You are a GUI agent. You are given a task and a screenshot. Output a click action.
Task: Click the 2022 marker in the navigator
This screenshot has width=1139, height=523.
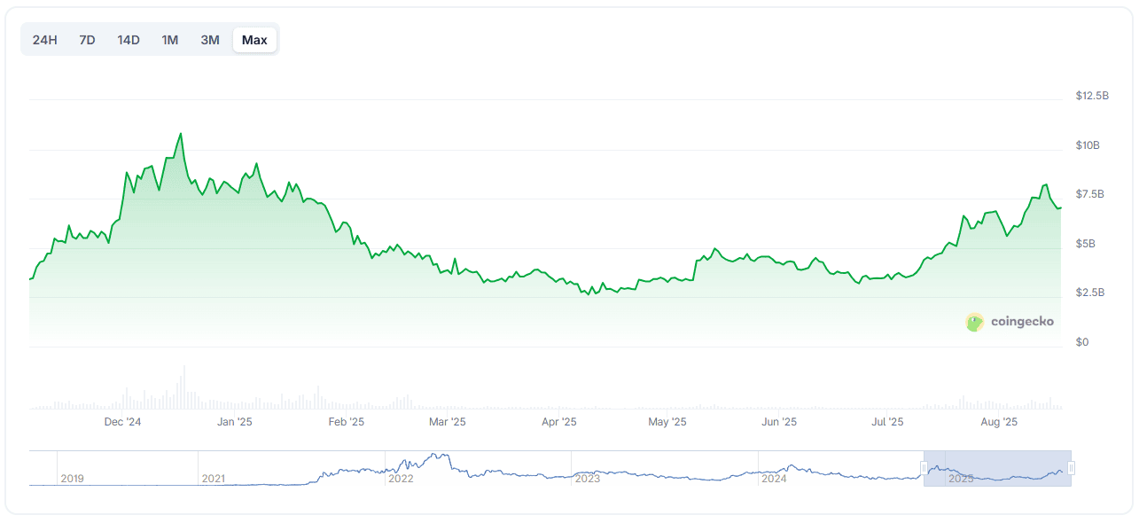[401, 479]
